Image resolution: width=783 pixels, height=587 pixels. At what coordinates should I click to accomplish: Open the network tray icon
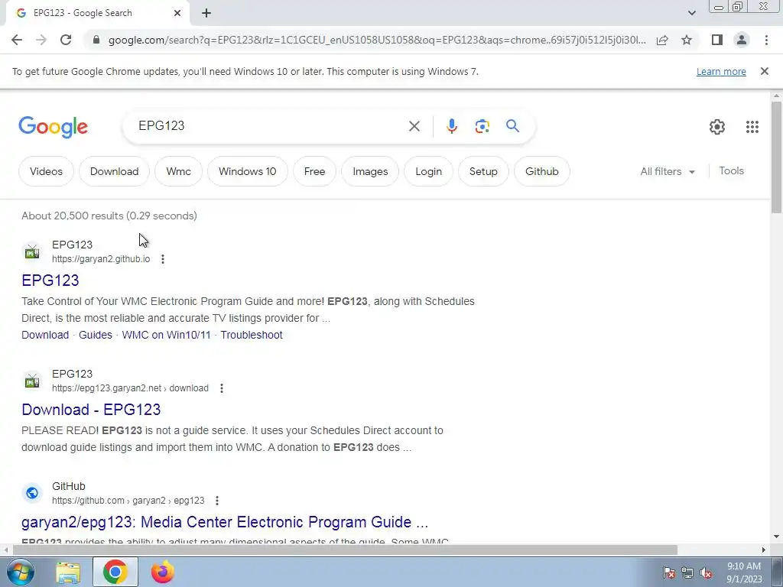coord(687,573)
